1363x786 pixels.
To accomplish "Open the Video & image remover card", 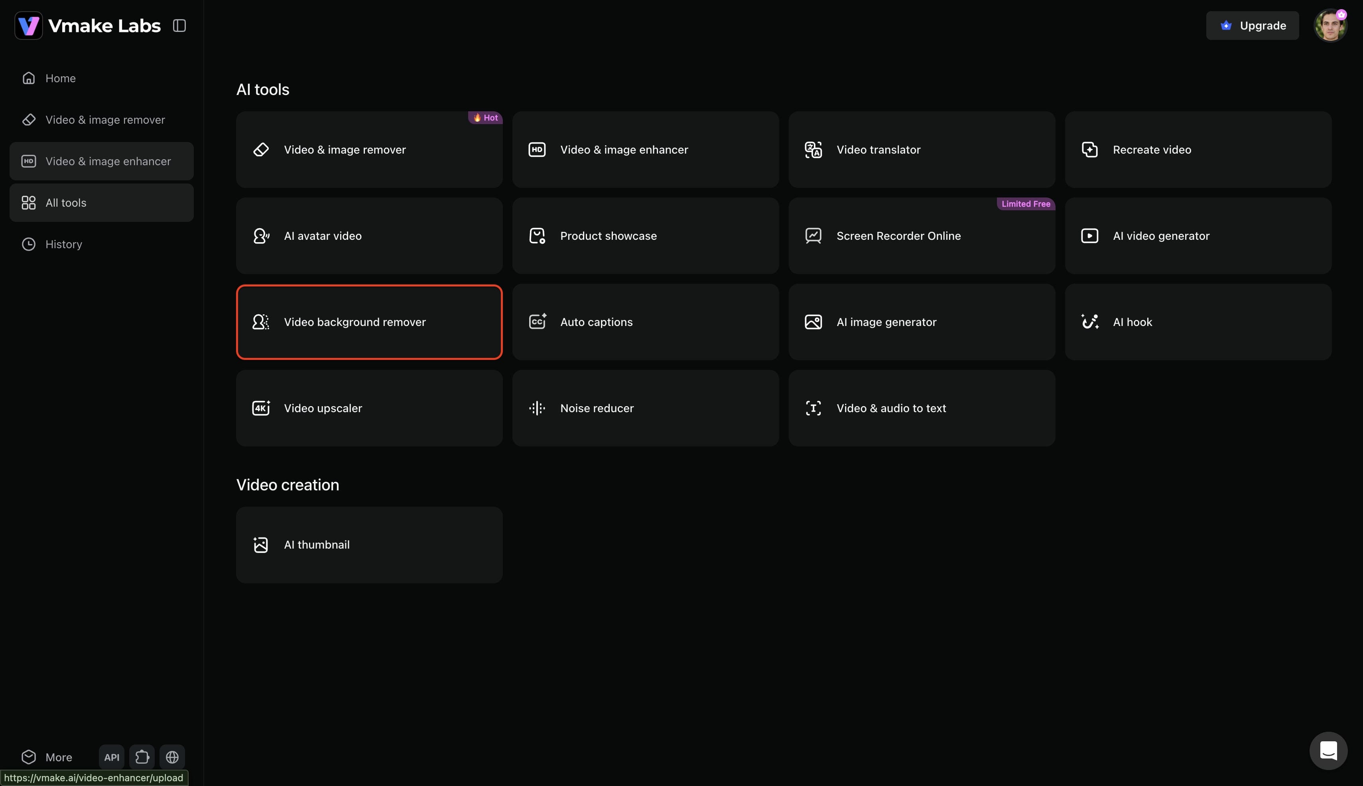I will pos(370,150).
